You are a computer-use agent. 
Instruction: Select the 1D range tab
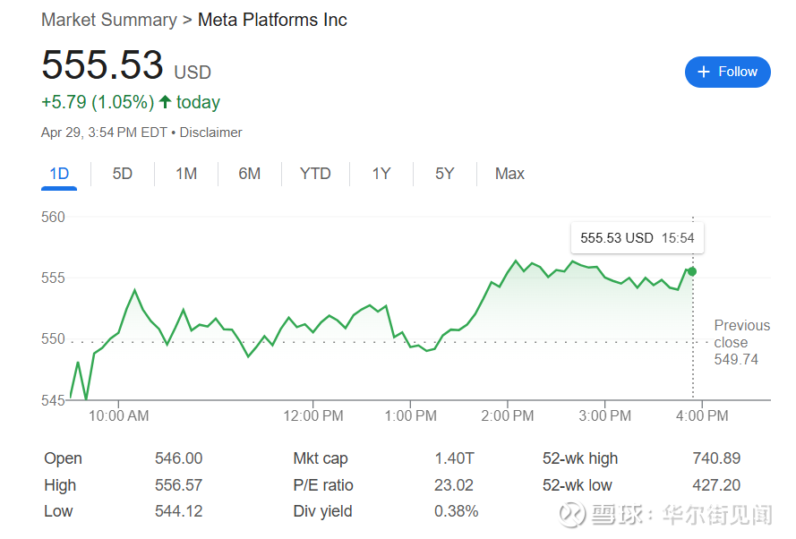(59, 174)
